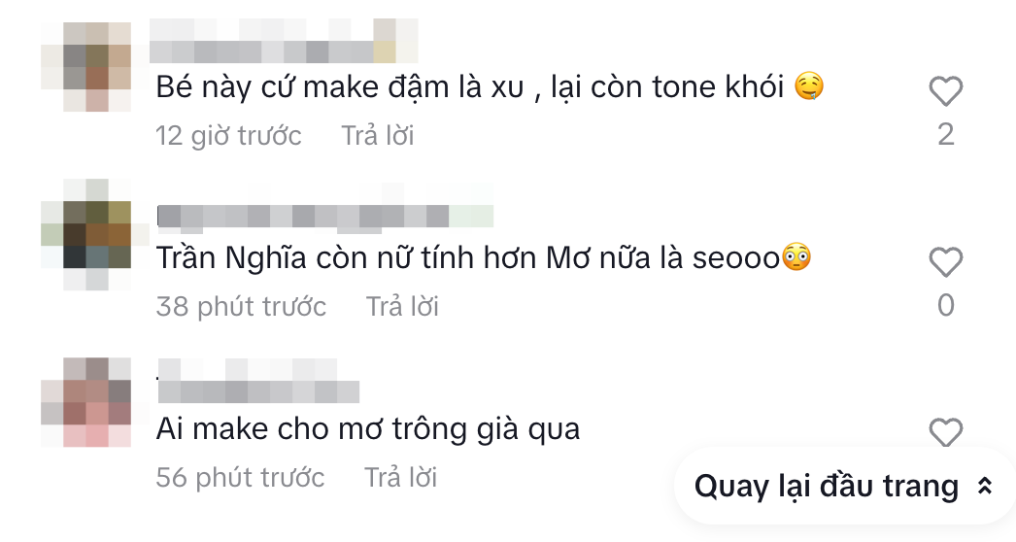Click the '38 phút trước' timestamp

pyautogui.click(x=241, y=307)
